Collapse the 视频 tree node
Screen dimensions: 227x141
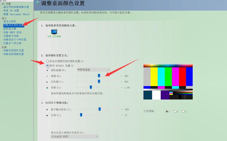tap(1, 47)
